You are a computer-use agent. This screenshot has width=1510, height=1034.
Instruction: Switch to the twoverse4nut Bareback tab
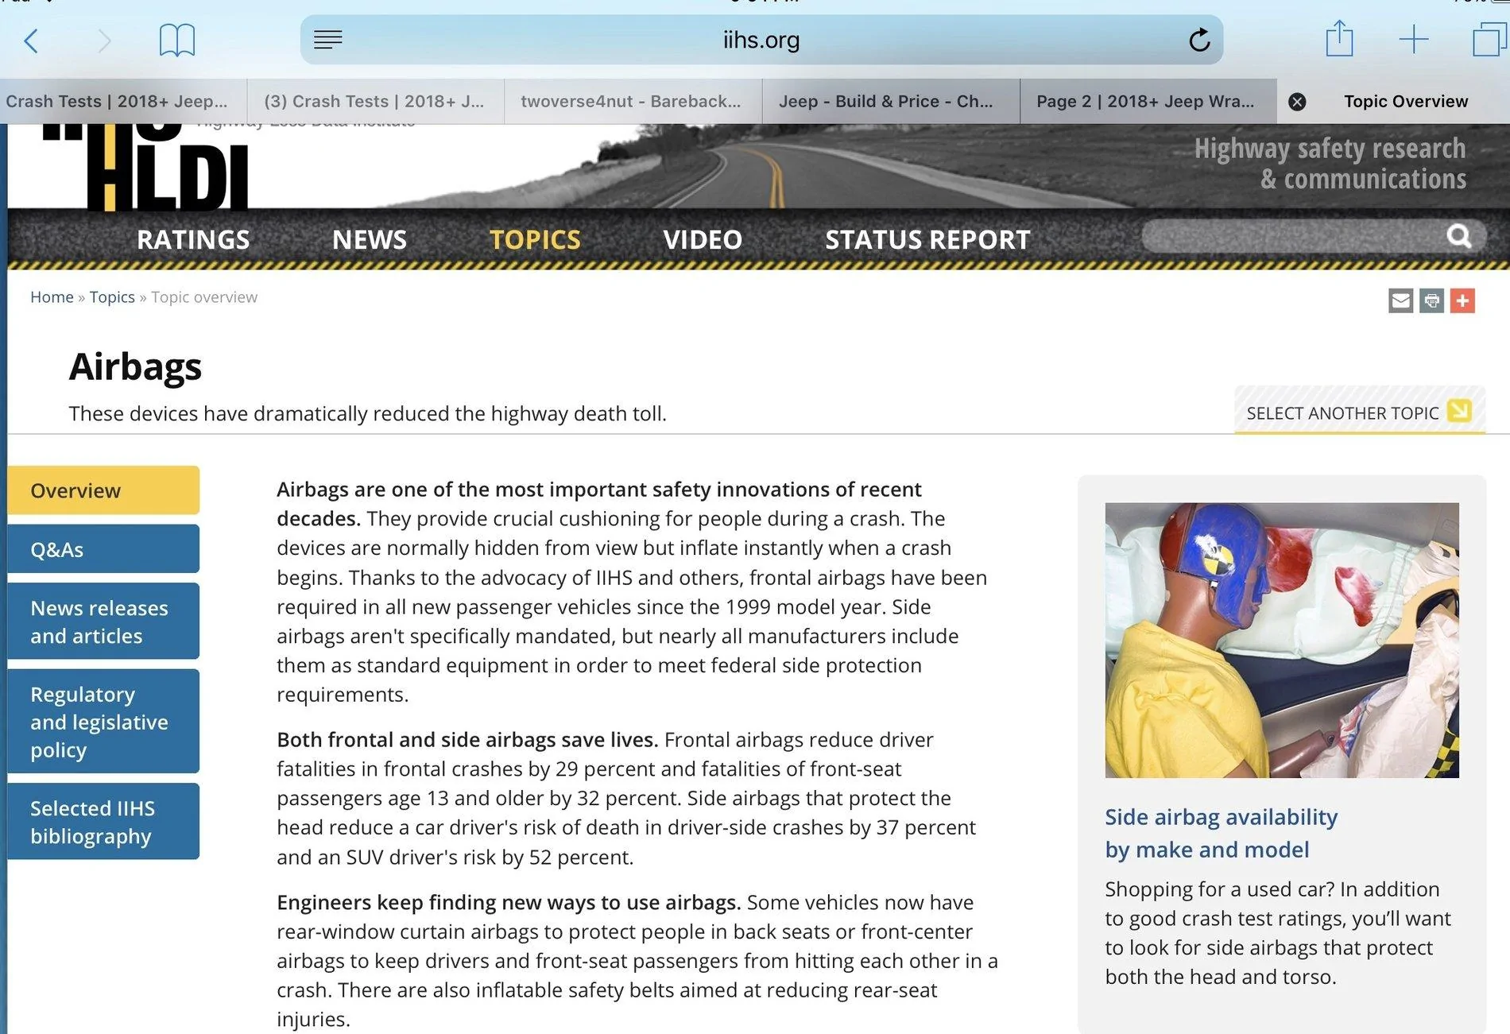click(633, 102)
